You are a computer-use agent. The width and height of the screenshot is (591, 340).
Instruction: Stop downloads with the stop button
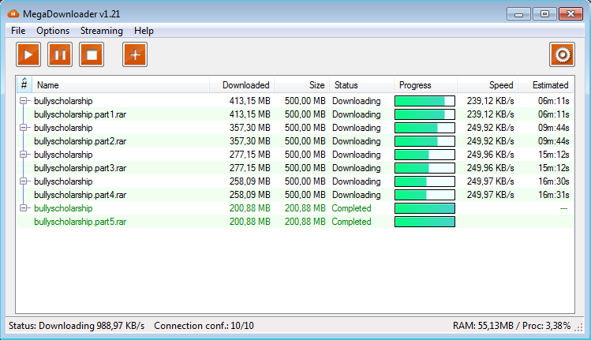pyautogui.click(x=92, y=54)
